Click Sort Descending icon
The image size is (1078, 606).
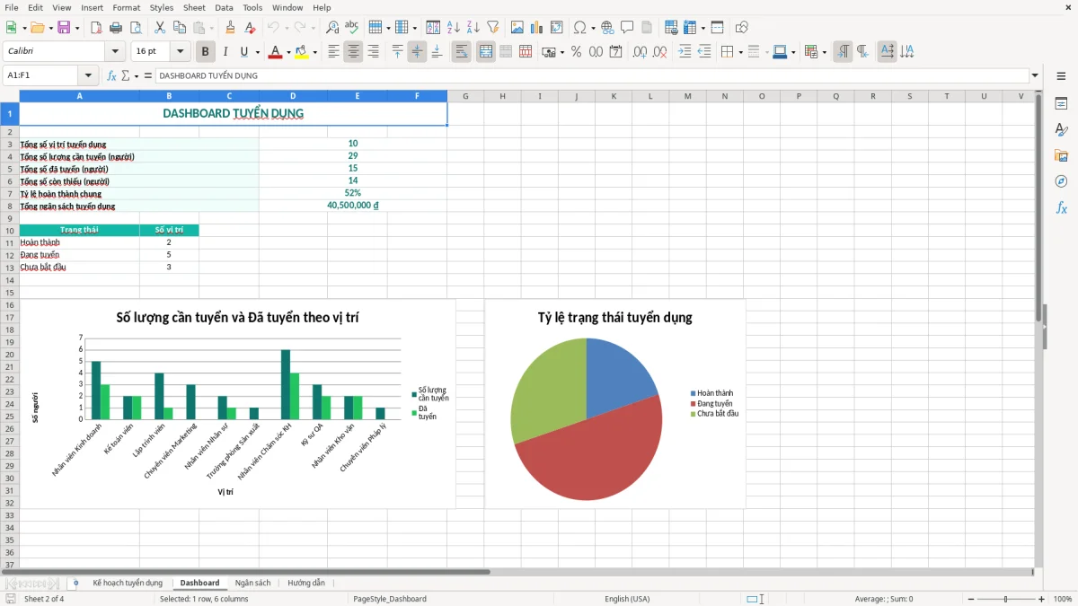[x=473, y=28]
